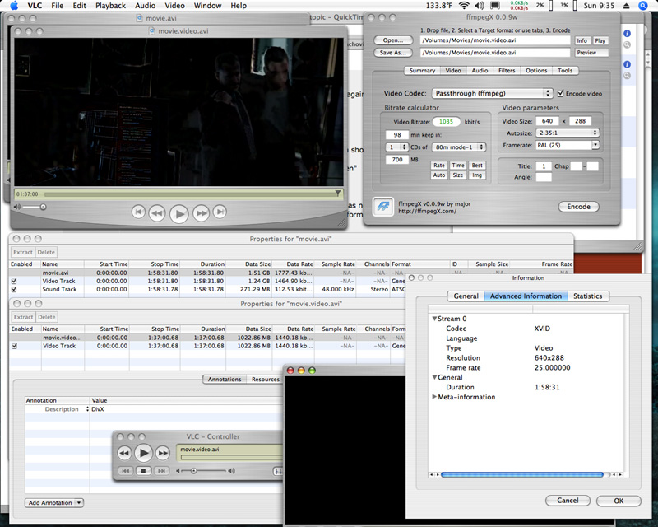Switch to the Filters tab in ffmpegX
The image size is (658, 527).
click(x=507, y=71)
